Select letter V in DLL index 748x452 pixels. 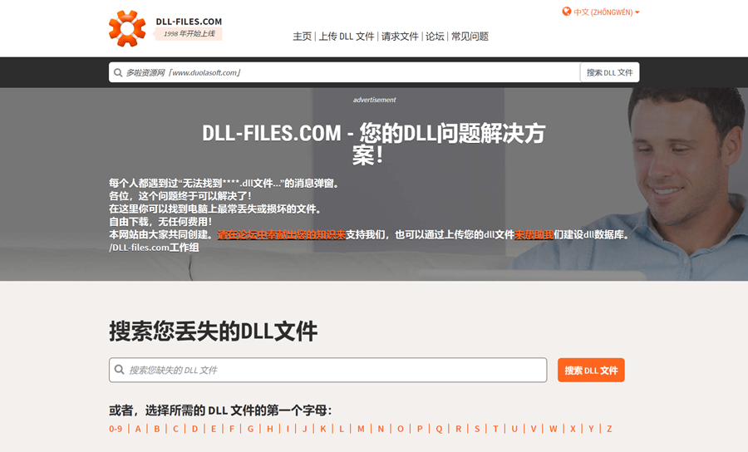click(534, 429)
